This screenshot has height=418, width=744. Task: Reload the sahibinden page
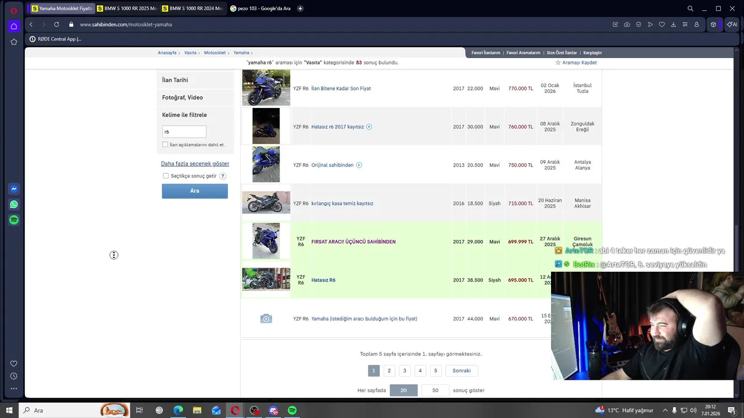coord(56,24)
